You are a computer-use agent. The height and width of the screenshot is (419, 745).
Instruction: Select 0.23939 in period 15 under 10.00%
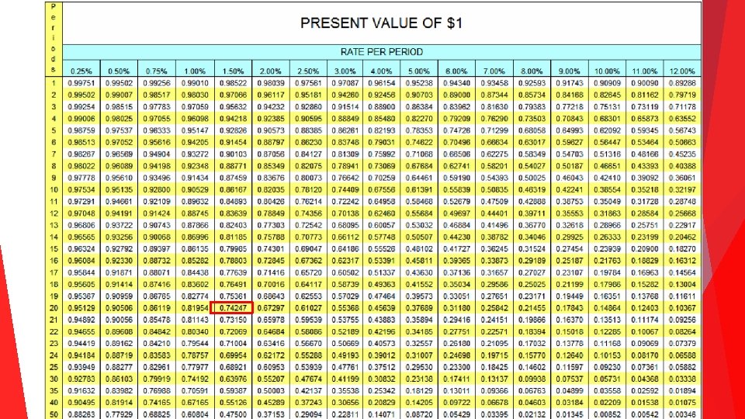tap(607, 249)
